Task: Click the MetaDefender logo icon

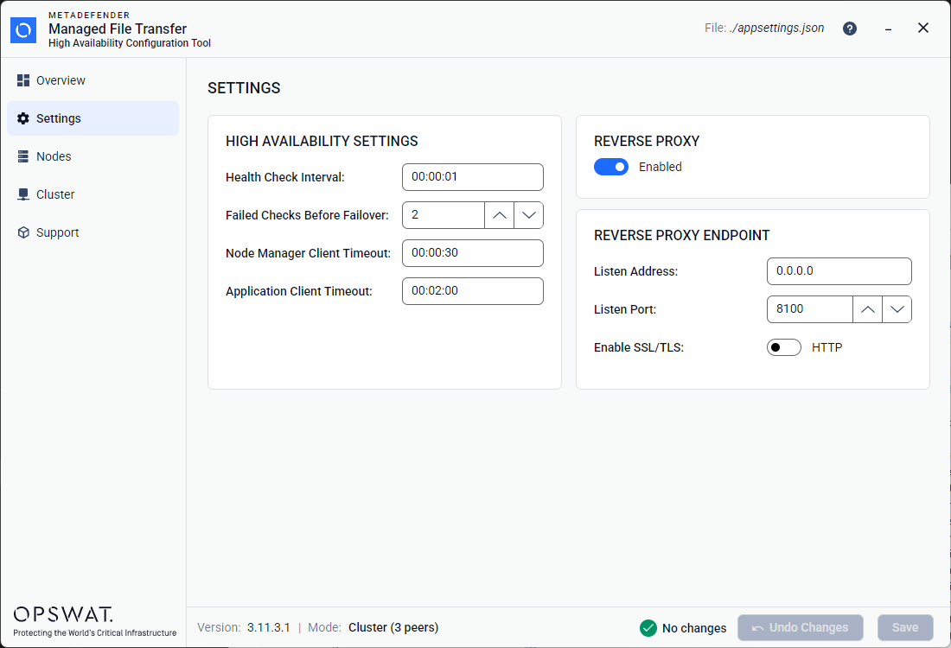Action: click(23, 29)
